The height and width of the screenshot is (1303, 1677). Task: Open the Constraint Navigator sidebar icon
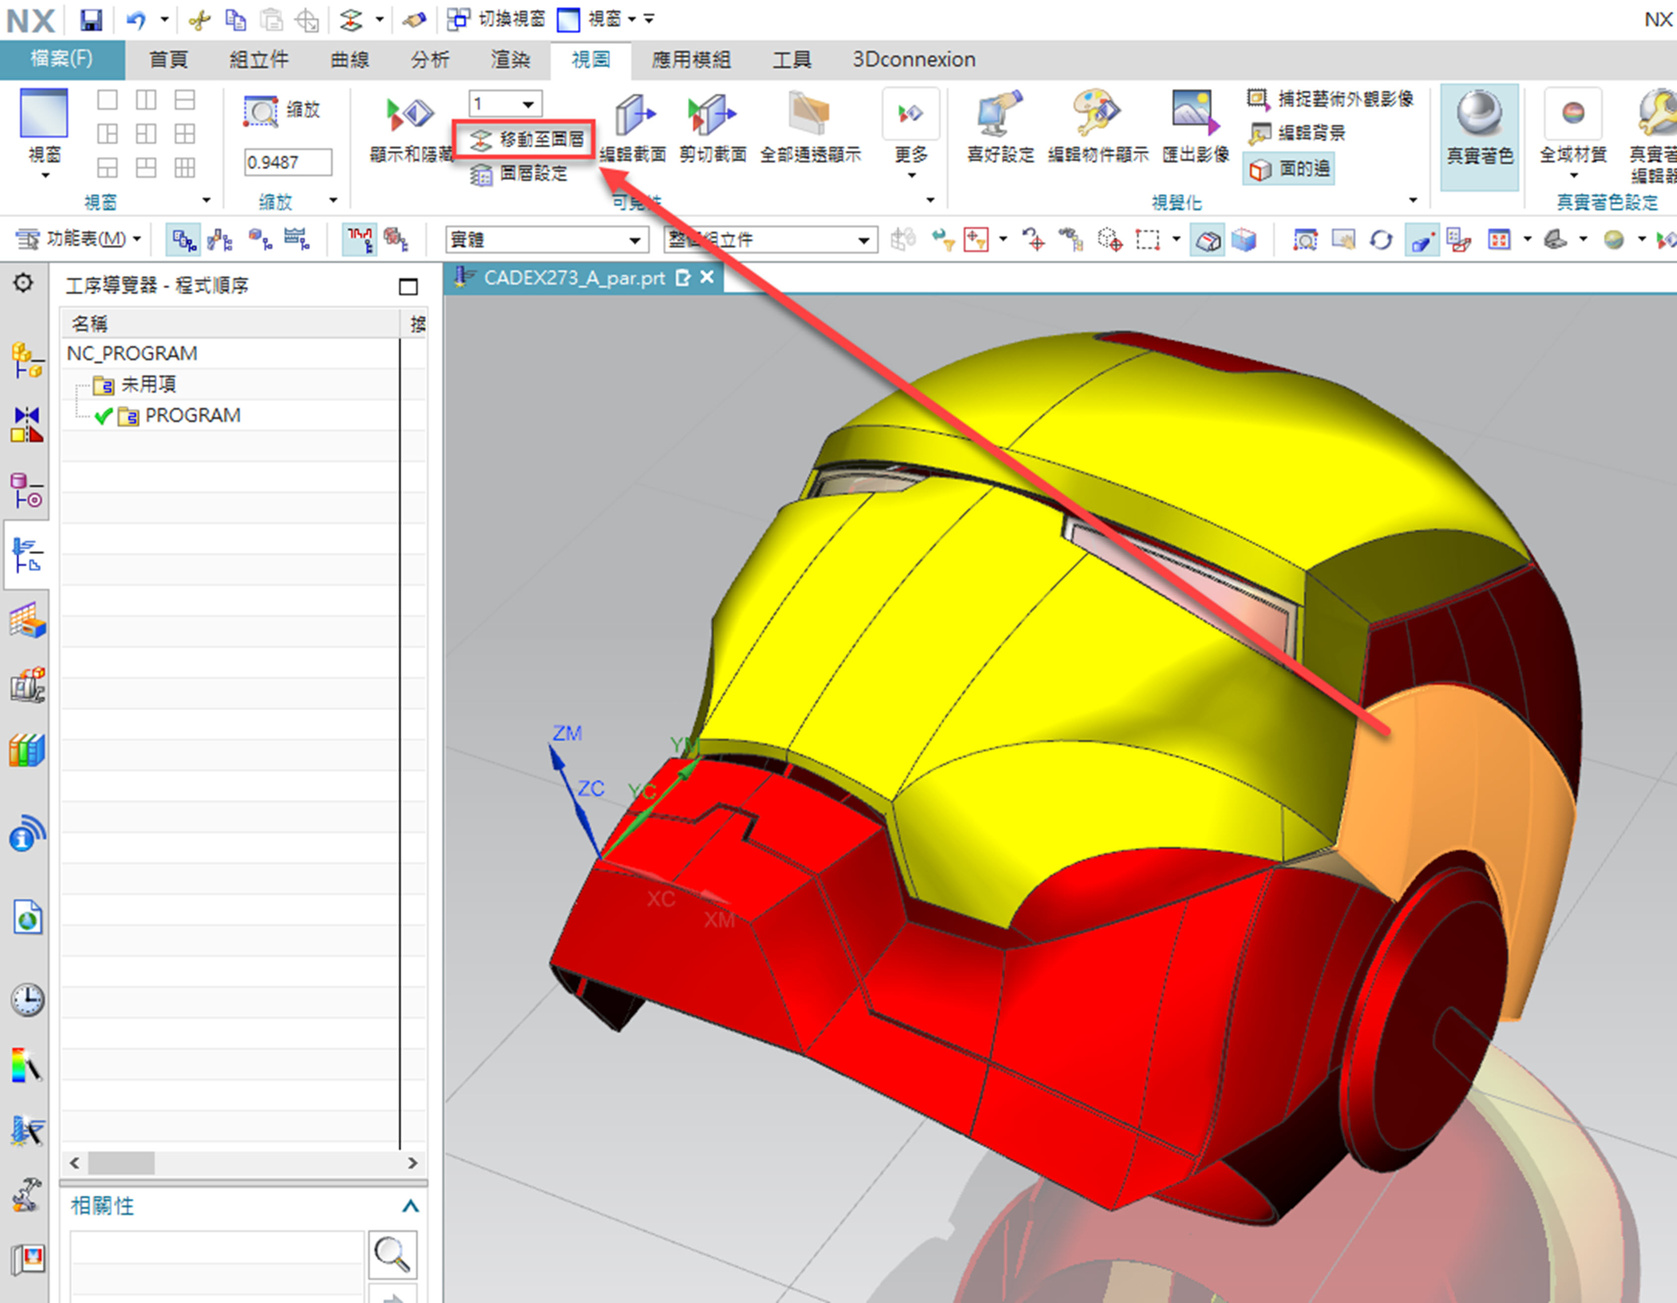point(27,425)
